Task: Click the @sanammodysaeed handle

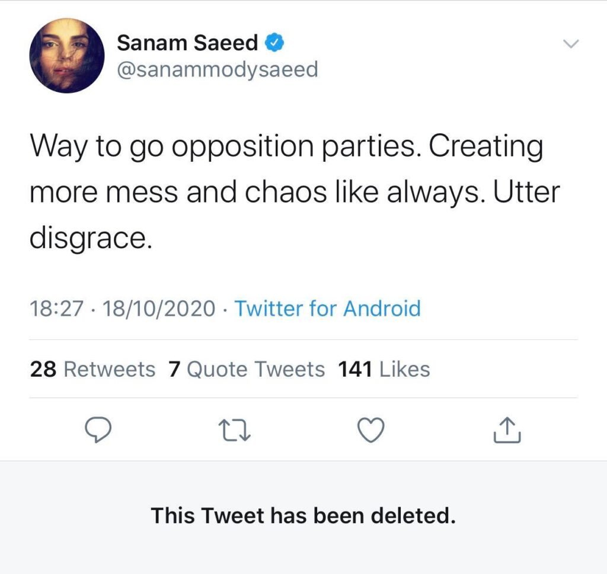Action: 218,70
